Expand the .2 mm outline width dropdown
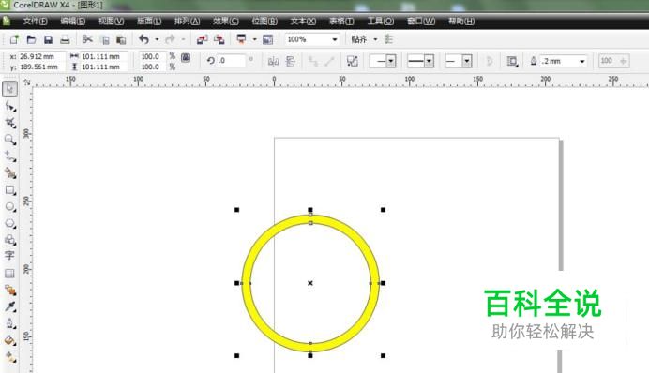The image size is (649, 373). click(x=582, y=61)
